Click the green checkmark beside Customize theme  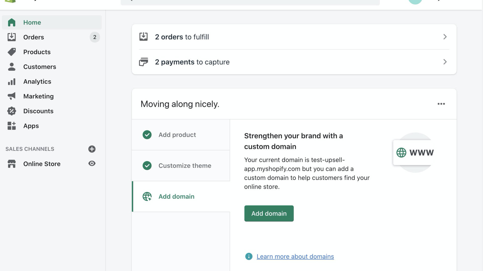[147, 166]
